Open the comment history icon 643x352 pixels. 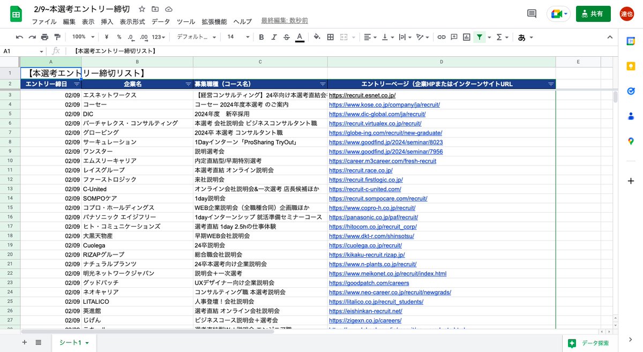click(532, 14)
